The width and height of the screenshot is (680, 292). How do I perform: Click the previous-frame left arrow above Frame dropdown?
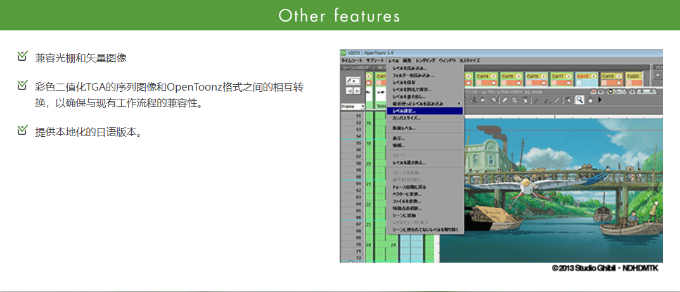tap(350, 91)
